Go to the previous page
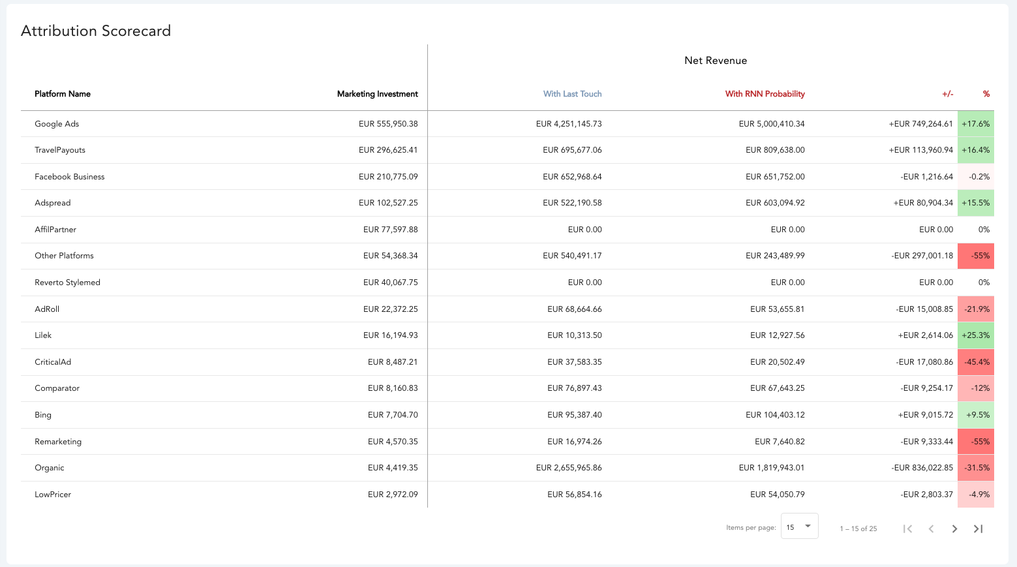 [x=931, y=529]
